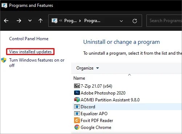The width and height of the screenshot is (182, 134).
Task: Click into the Search Programs field
Action: pos(164,21)
